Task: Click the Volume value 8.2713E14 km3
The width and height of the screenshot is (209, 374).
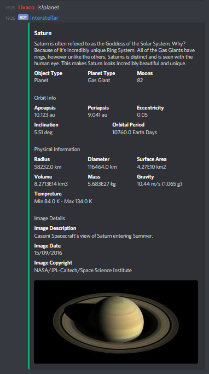Action: coord(51,184)
